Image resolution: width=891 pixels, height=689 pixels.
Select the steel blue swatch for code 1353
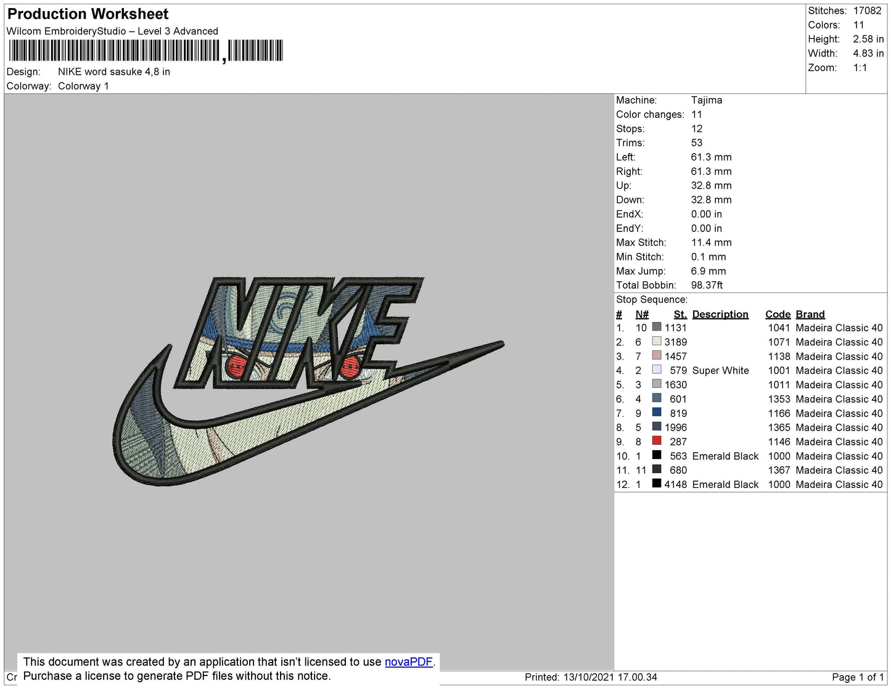[x=657, y=398]
